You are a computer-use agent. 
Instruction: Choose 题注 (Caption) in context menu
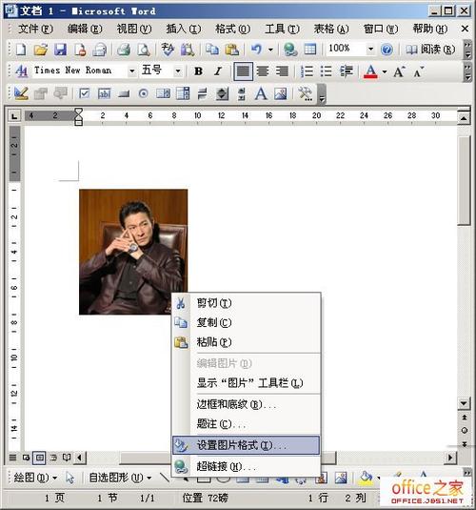[x=246, y=424]
